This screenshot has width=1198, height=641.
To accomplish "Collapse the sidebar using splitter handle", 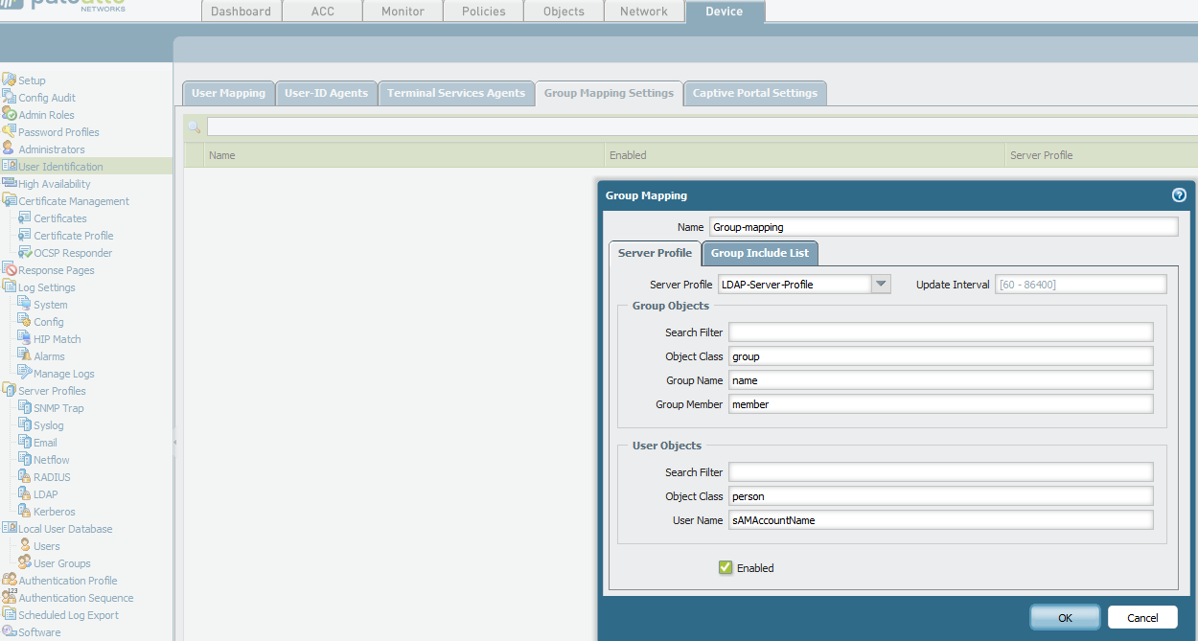I will click(x=175, y=442).
